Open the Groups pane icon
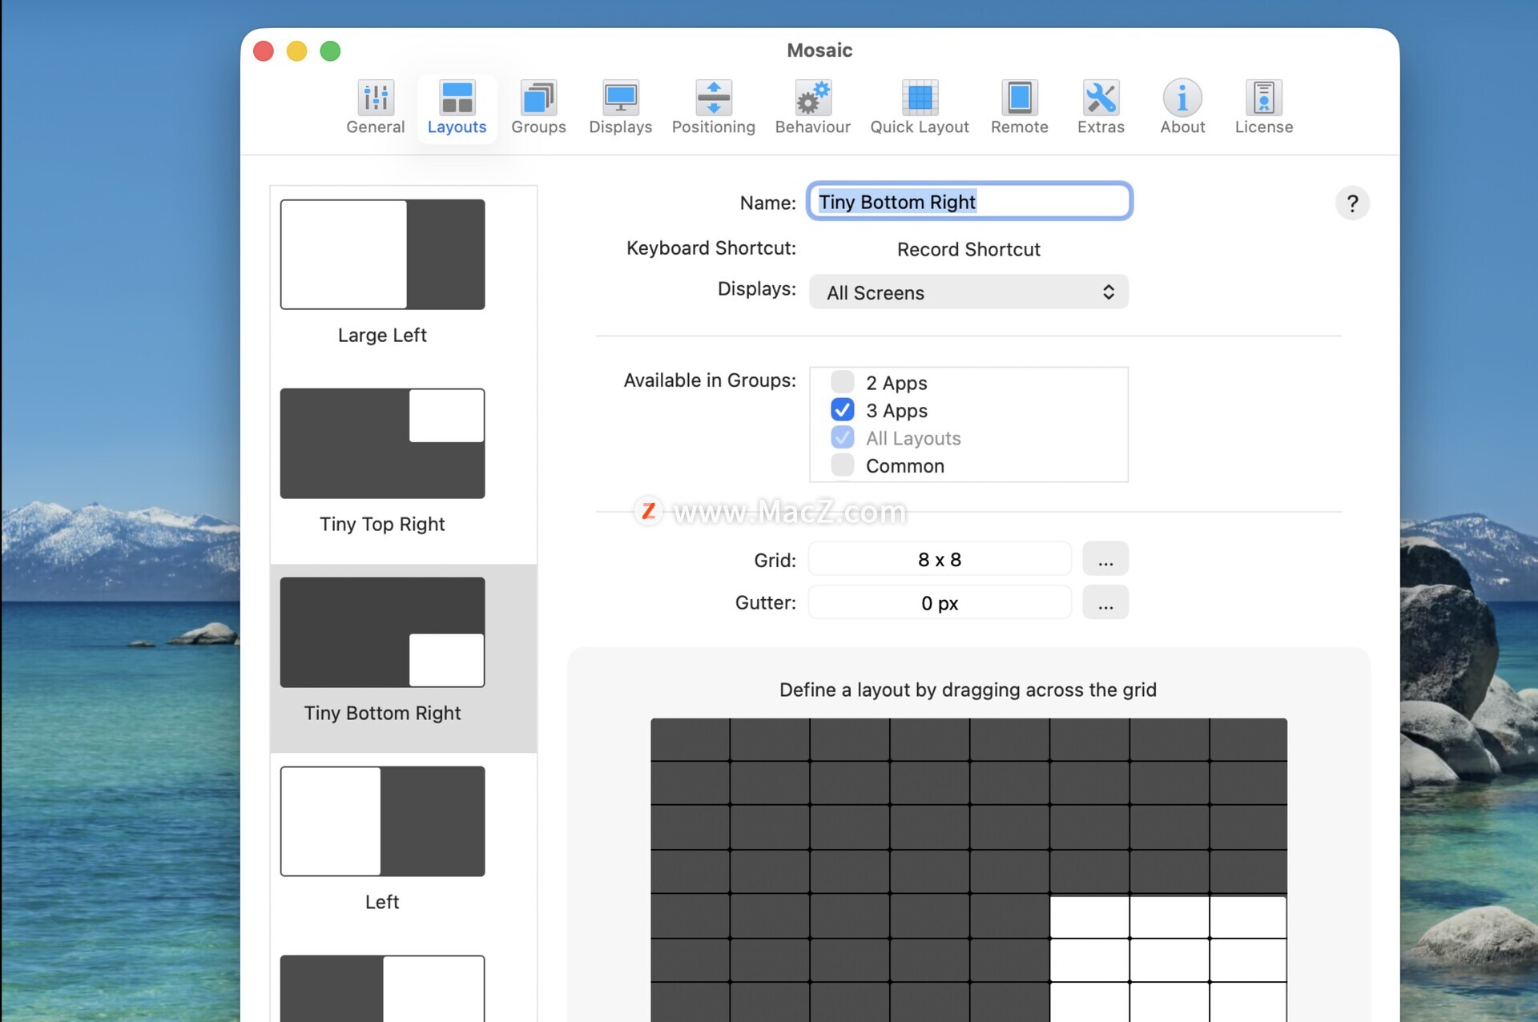Image resolution: width=1538 pixels, height=1022 pixels. click(x=538, y=99)
